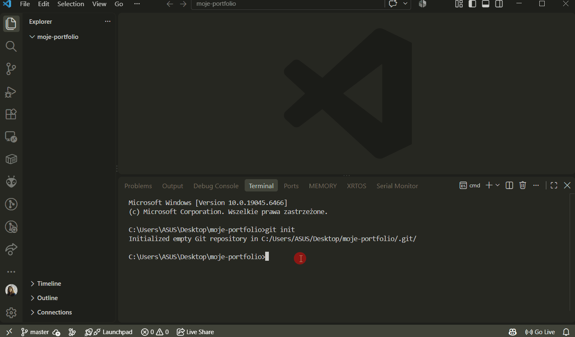
Task: Click the VS Code logo in the title bar
Action: tap(7, 4)
